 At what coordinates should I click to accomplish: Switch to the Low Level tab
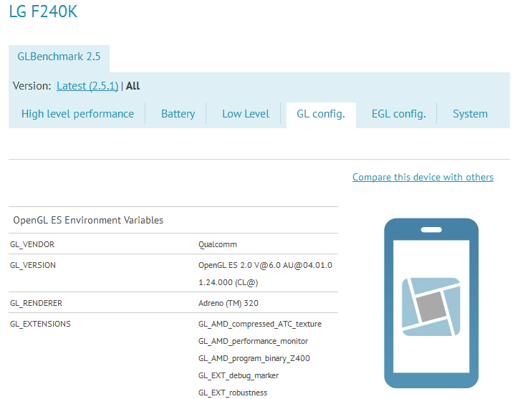246,114
